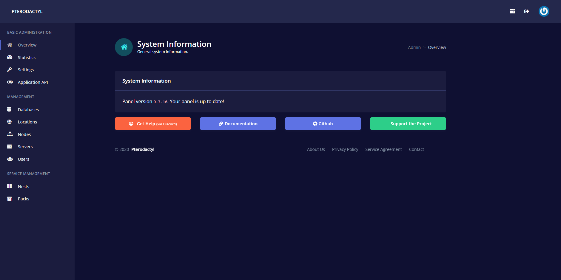
Task: Click the sign-out arrow icon in header
Action: (527, 11)
